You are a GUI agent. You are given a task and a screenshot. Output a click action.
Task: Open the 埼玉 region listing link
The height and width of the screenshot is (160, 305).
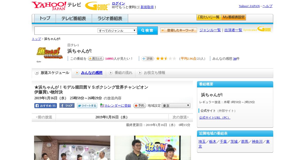click(202, 141)
